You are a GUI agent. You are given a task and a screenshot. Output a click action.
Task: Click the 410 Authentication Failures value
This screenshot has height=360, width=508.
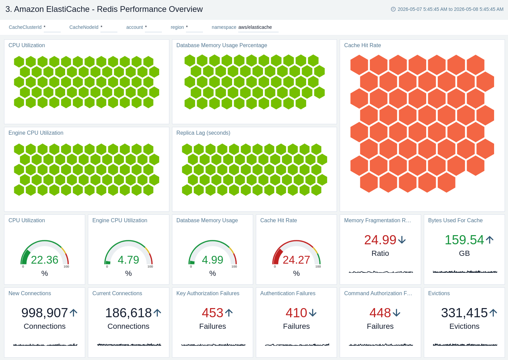pos(296,313)
